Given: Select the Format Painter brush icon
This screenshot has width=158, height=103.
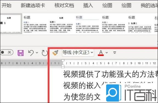Looking at the screenshot, I should 55,53.
